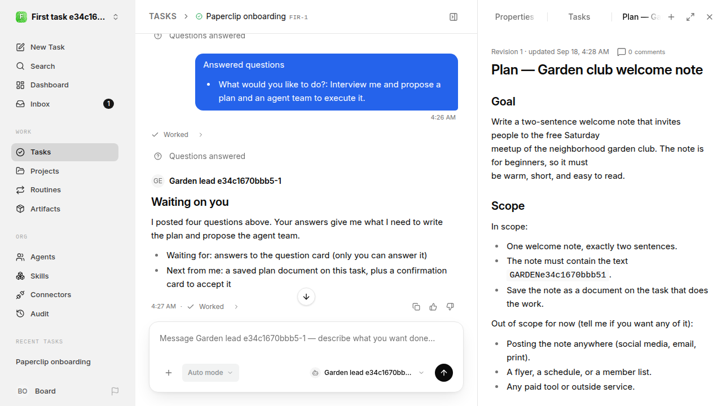This screenshot has height=406, width=722.
Task: Open the plan's 0 comments
Action: click(x=641, y=52)
